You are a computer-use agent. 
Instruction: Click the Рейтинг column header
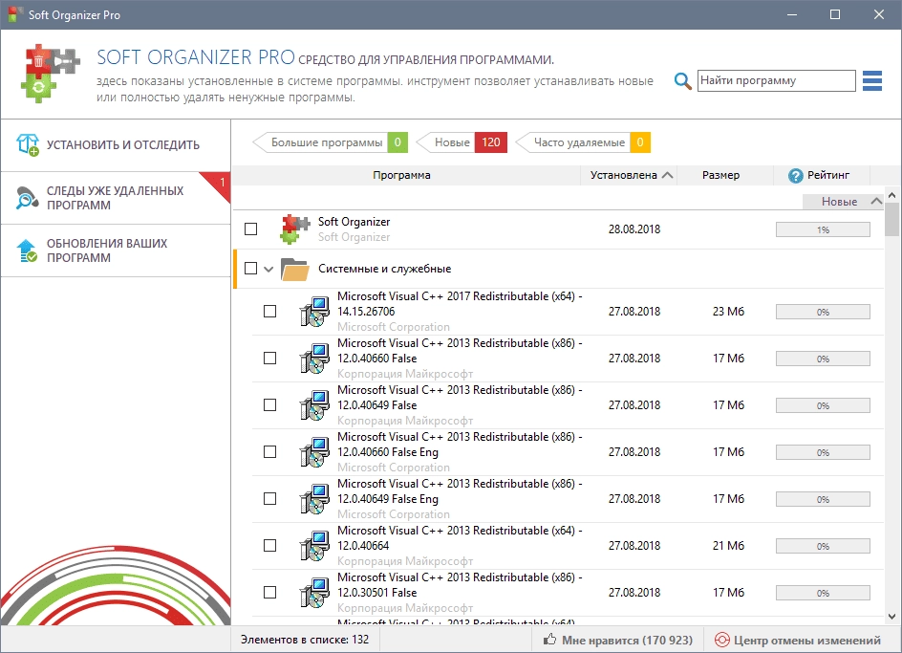tap(822, 175)
